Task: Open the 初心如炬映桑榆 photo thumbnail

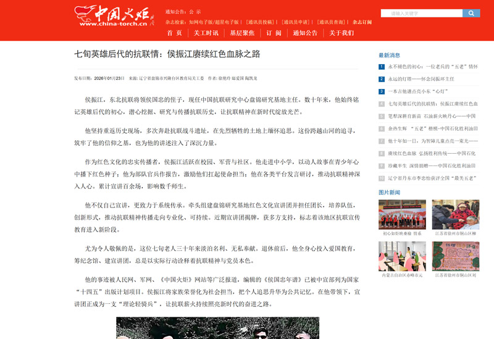Action: pos(402,214)
